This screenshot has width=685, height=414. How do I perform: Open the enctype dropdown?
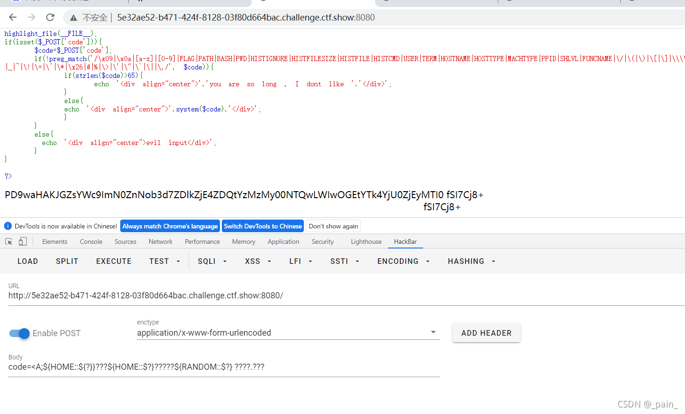coord(288,333)
